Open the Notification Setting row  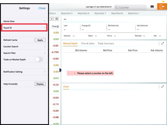(24, 72)
